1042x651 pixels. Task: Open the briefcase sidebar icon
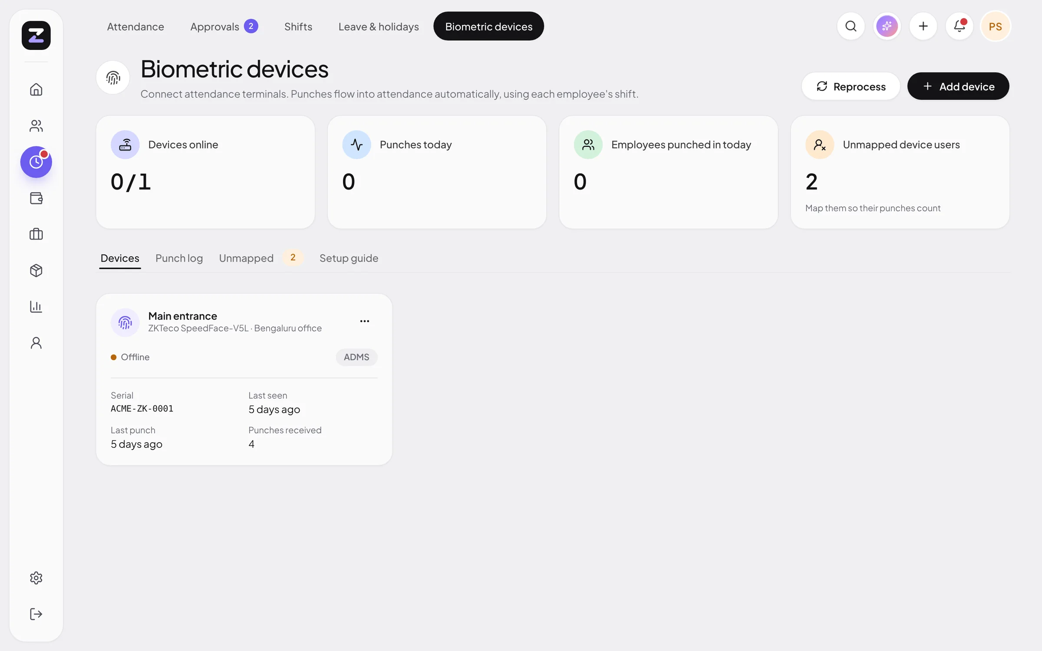(36, 234)
